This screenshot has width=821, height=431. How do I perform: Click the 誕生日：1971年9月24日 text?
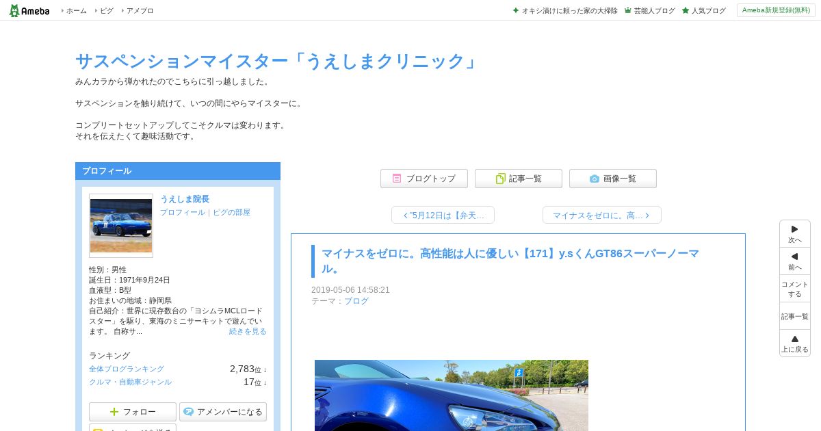pos(129,280)
